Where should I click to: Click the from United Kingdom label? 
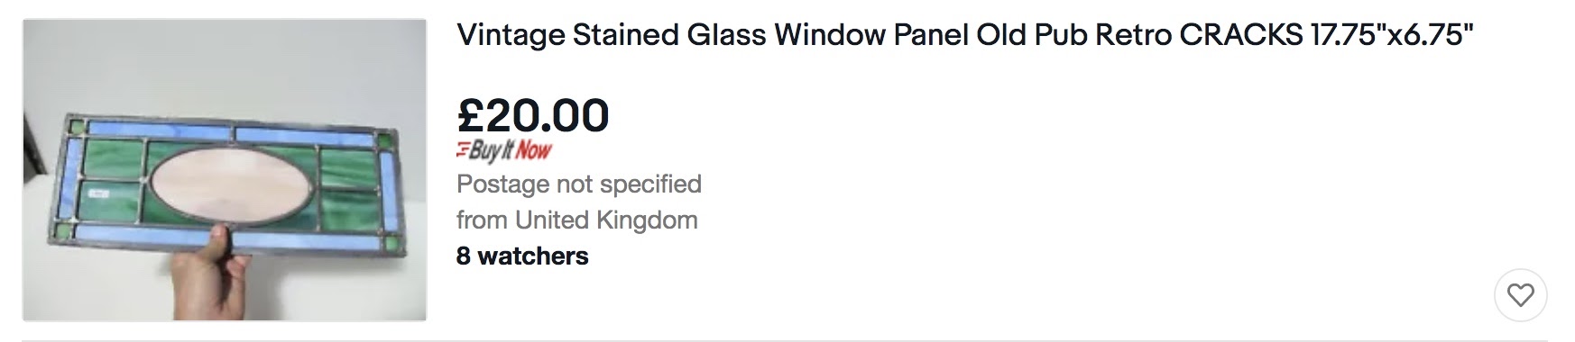(577, 220)
